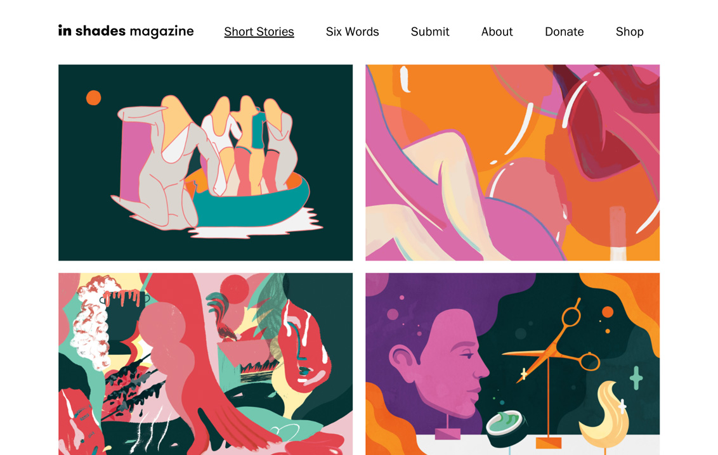Open the Short Stories navigation link
The height and width of the screenshot is (455, 718).
pyautogui.click(x=259, y=32)
